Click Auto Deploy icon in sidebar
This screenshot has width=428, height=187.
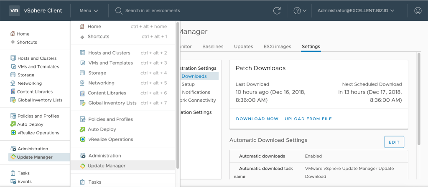tap(13, 124)
